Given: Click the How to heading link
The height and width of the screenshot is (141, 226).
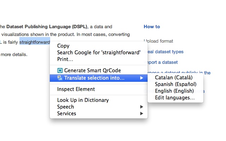Looking at the screenshot, I should (152, 26).
